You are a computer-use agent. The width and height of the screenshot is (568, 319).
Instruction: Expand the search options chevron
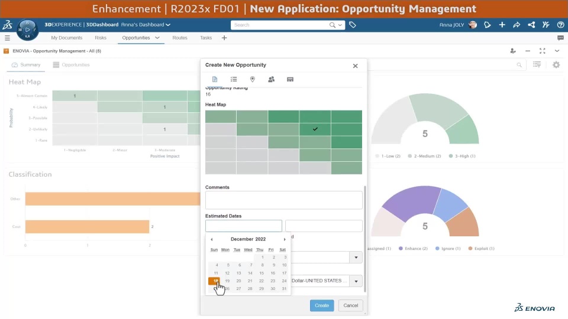(340, 25)
